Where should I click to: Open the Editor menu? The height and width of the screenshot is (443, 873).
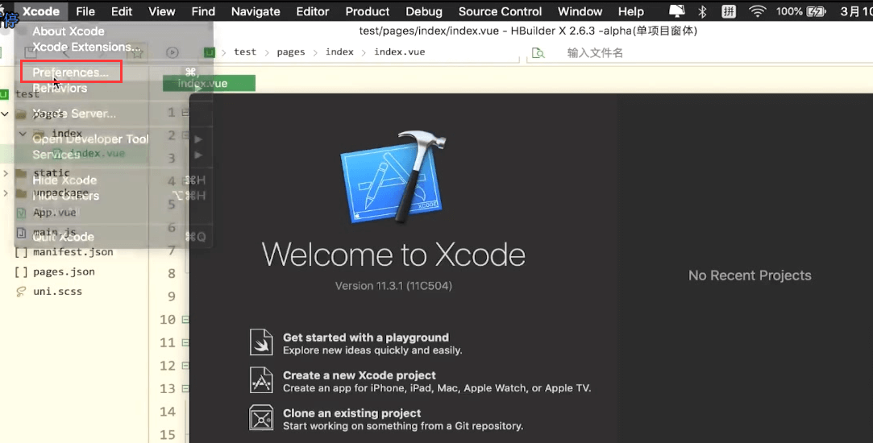[312, 11]
